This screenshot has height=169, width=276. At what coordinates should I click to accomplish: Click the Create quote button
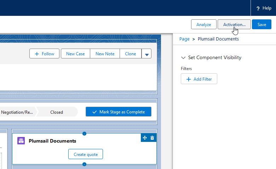pyautogui.click(x=86, y=154)
